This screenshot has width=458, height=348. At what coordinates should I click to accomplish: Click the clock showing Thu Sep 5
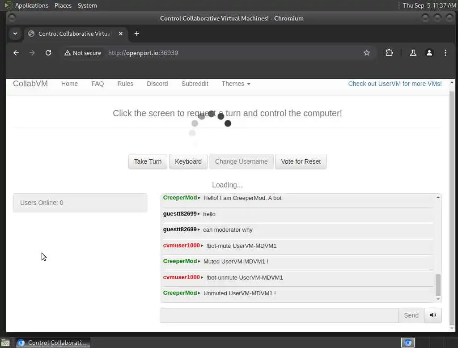(x=429, y=5)
